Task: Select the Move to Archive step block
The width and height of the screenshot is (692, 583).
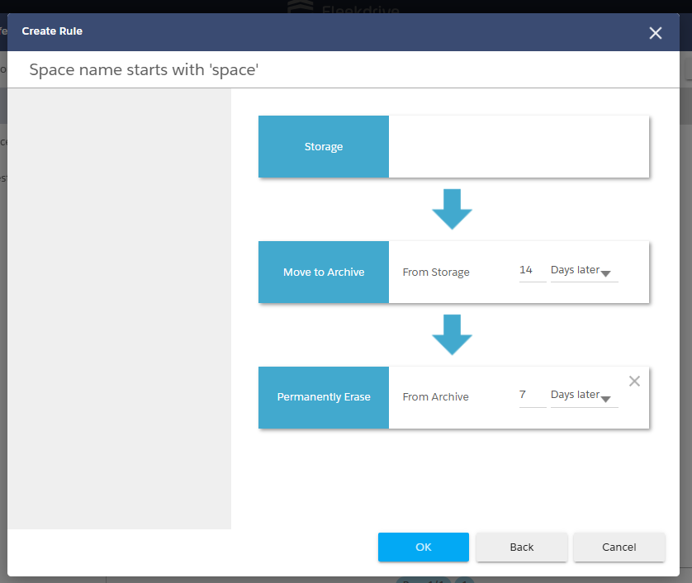Action: point(324,273)
